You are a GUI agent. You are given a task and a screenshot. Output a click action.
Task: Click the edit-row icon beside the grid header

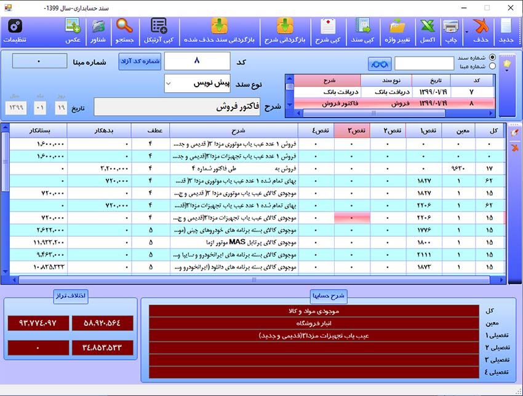(x=514, y=133)
